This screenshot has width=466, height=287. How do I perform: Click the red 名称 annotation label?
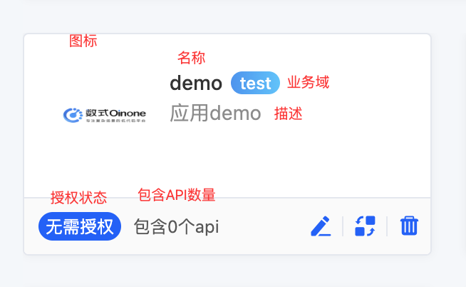pyautogui.click(x=192, y=58)
